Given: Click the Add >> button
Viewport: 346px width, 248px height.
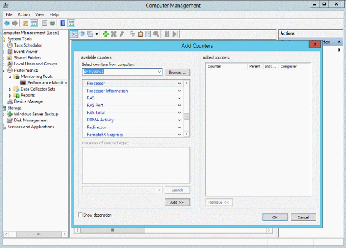Looking at the screenshot, I should tap(177, 202).
